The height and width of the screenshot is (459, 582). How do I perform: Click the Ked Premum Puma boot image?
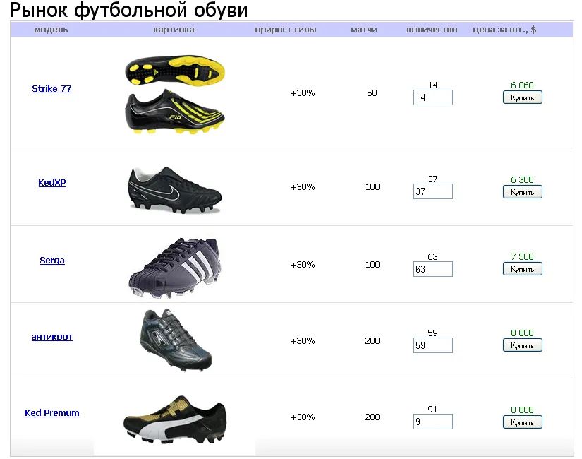point(175,419)
